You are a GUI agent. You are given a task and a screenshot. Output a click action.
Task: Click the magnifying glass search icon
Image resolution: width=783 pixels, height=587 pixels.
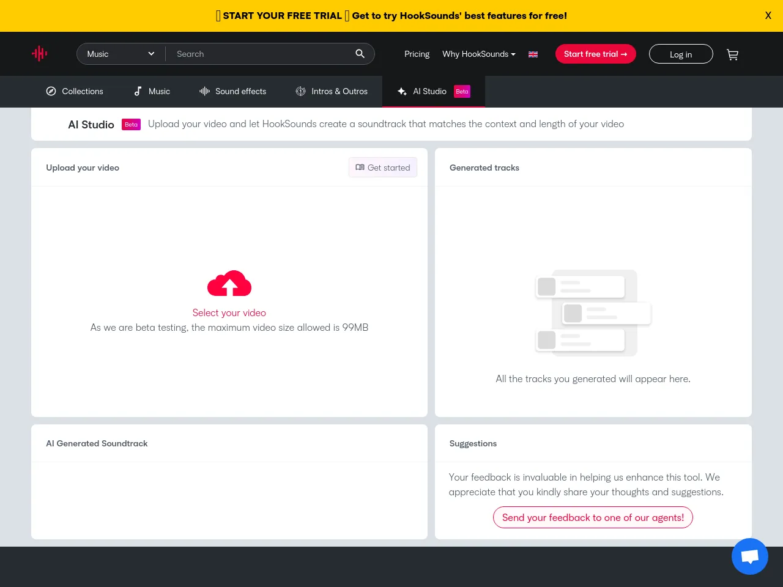coord(360,54)
